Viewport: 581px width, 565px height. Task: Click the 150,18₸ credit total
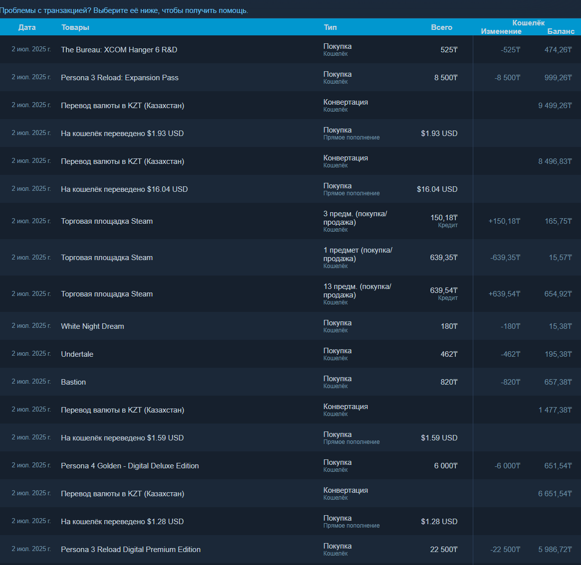tap(444, 218)
